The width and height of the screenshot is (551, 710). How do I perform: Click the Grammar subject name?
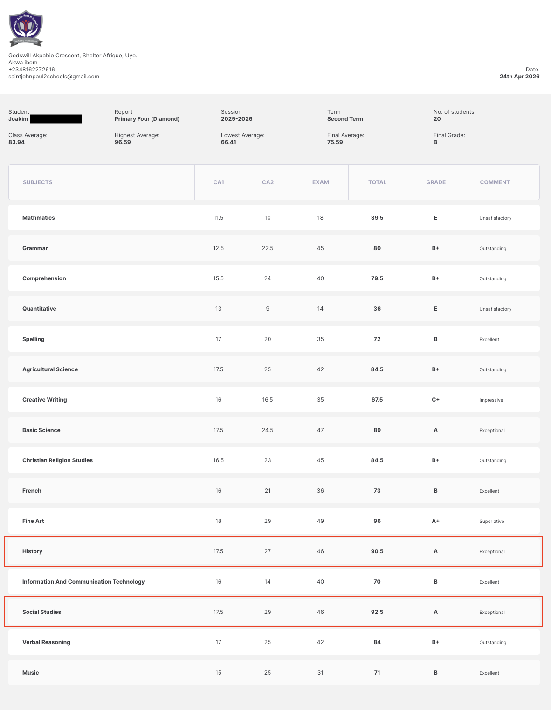35,248
